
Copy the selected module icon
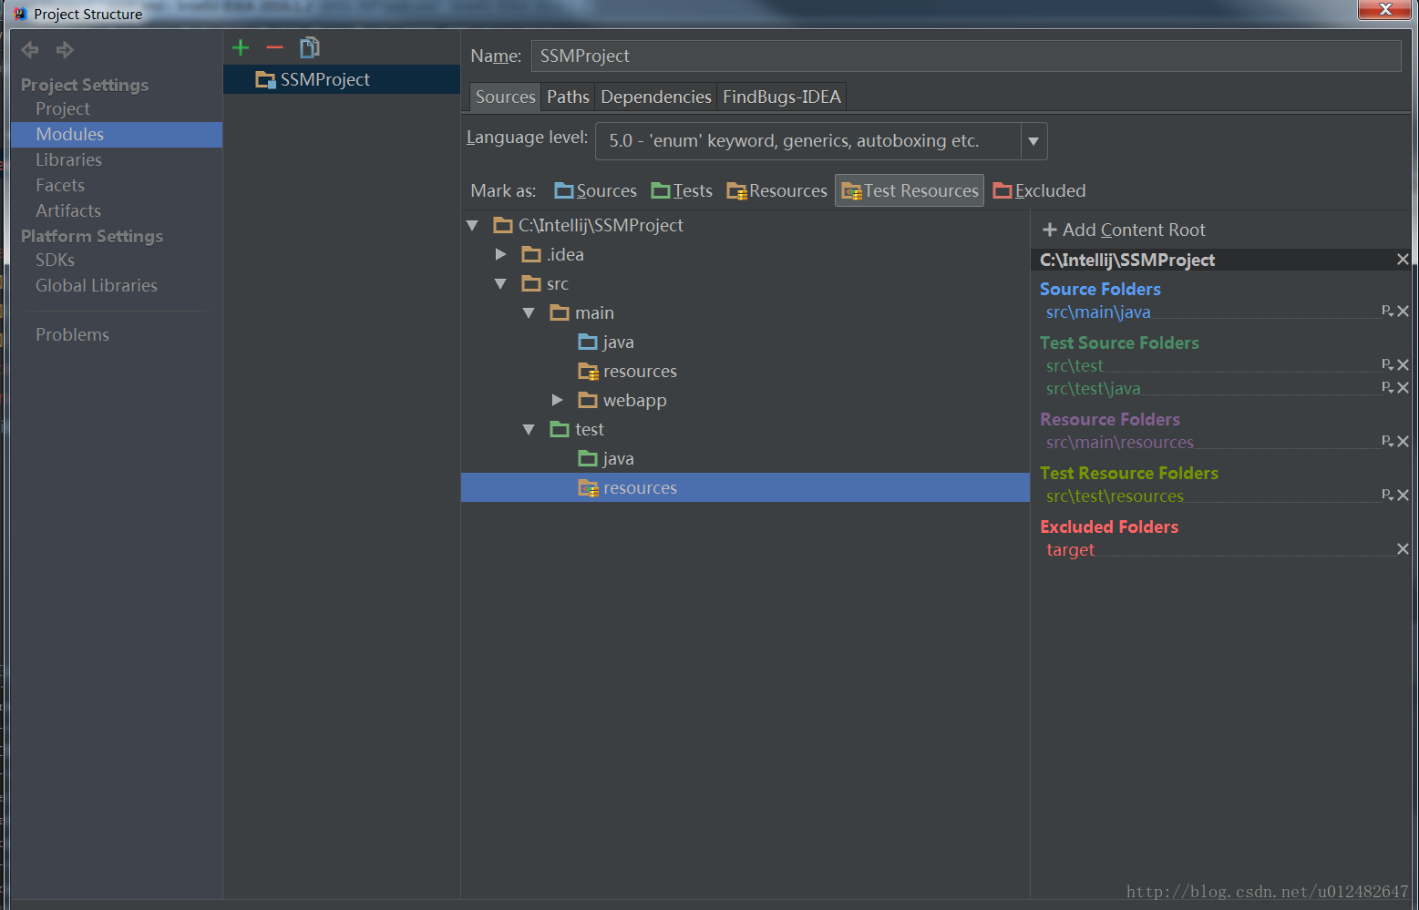[x=310, y=47]
